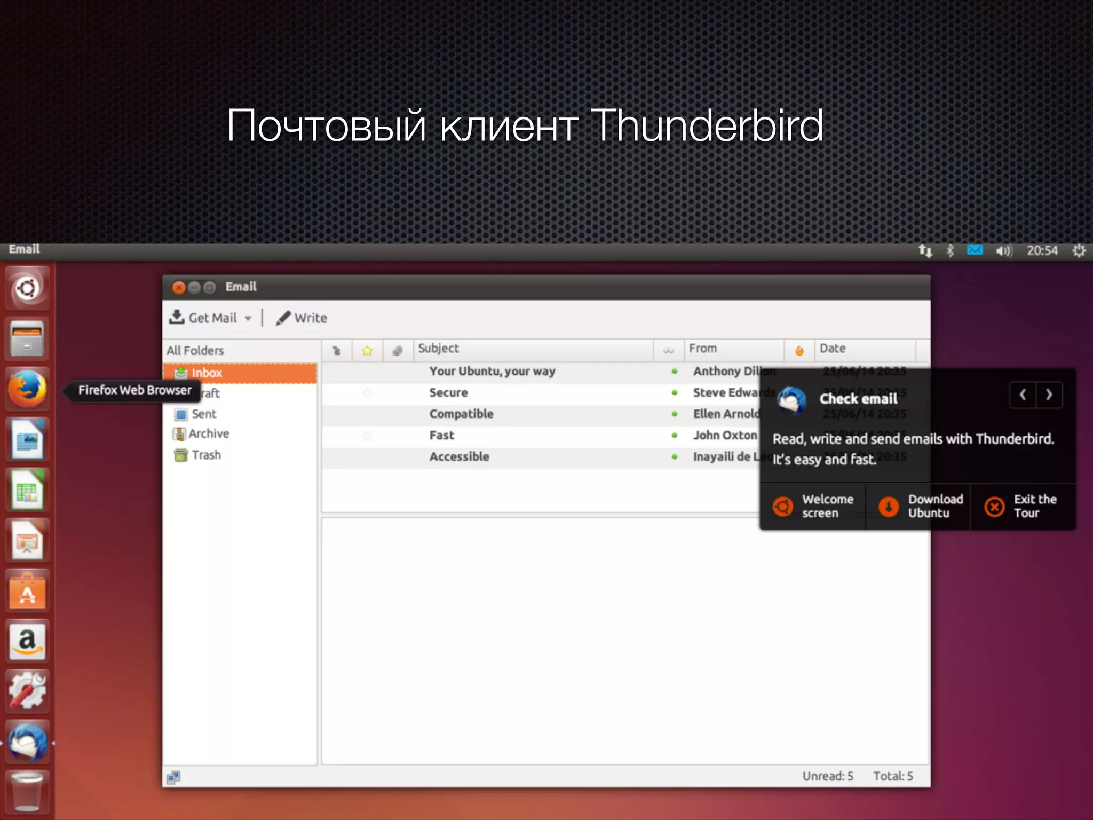
Task: Sort by the read glasses column header
Action: coord(669,351)
